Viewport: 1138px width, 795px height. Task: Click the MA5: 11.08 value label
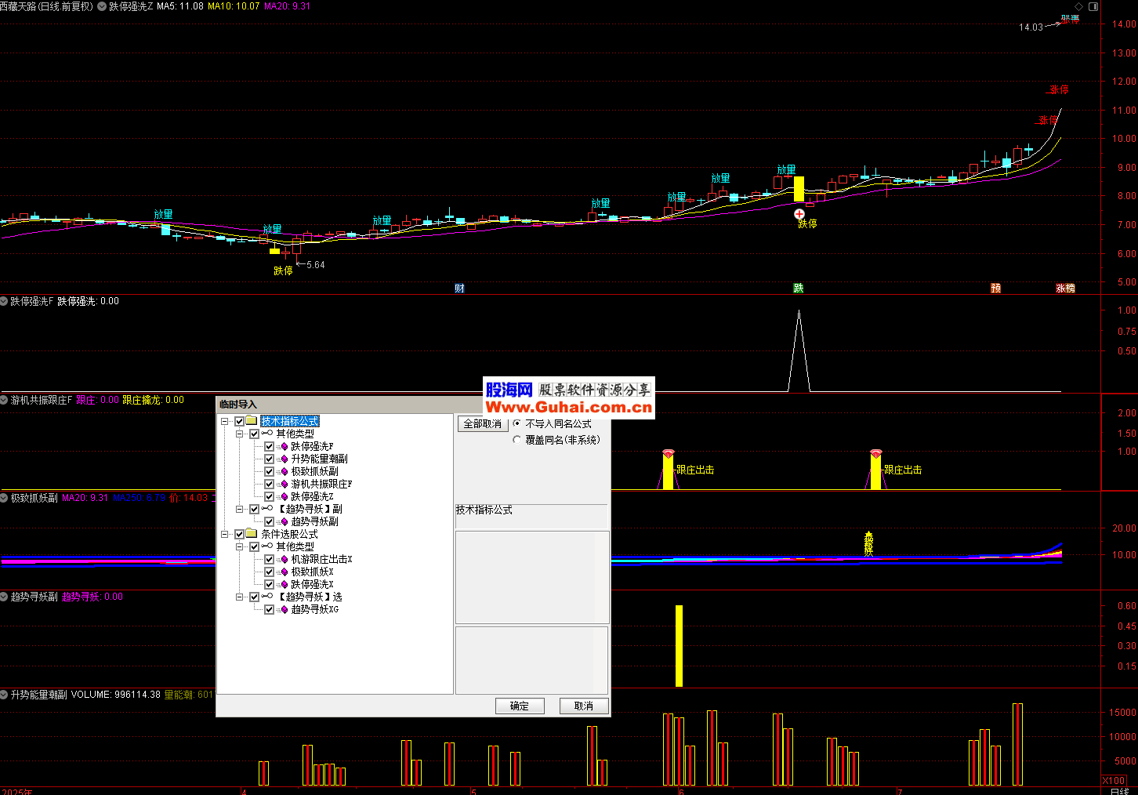pos(180,6)
